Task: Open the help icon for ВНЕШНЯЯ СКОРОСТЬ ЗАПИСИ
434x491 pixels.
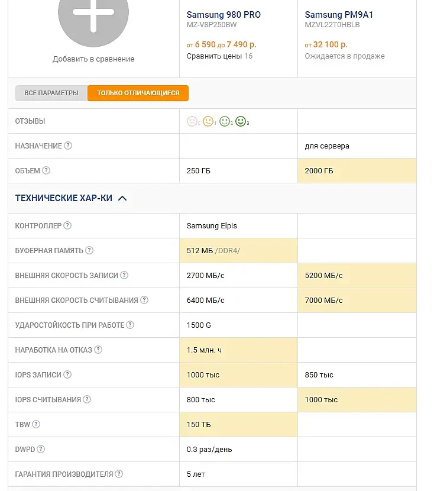Action: 124,275
